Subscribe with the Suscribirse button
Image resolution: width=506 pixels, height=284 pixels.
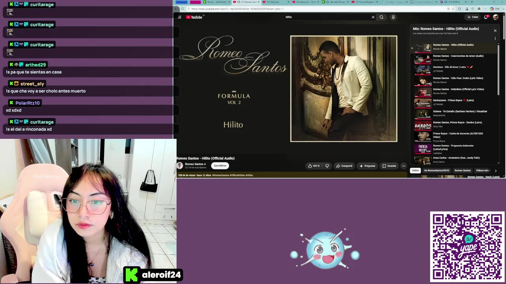220,166
